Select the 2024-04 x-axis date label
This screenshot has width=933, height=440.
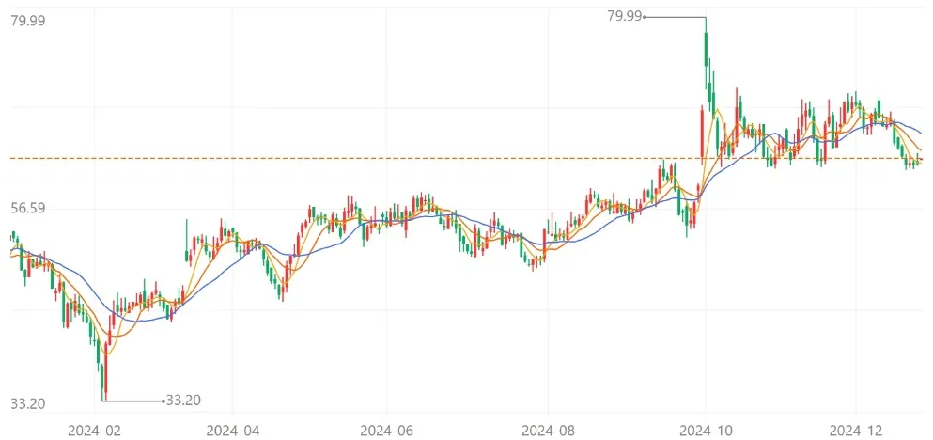click(x=232, y=429)
